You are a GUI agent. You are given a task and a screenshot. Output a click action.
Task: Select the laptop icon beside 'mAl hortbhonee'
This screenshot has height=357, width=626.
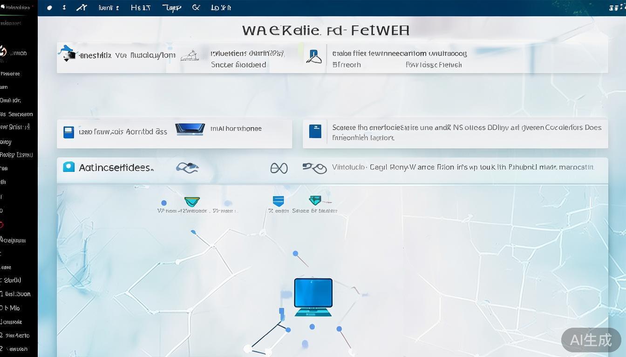[190, 129]
